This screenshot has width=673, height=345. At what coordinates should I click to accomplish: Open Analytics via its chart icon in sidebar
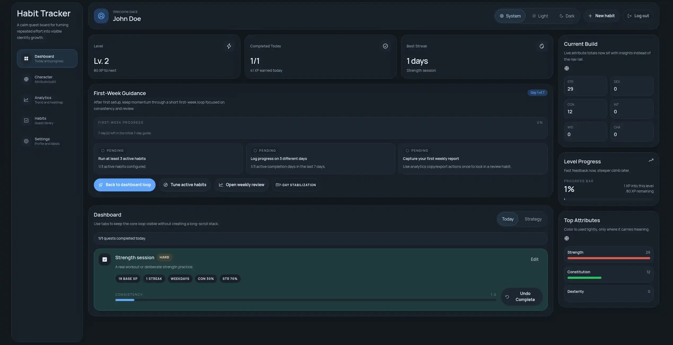26,100
